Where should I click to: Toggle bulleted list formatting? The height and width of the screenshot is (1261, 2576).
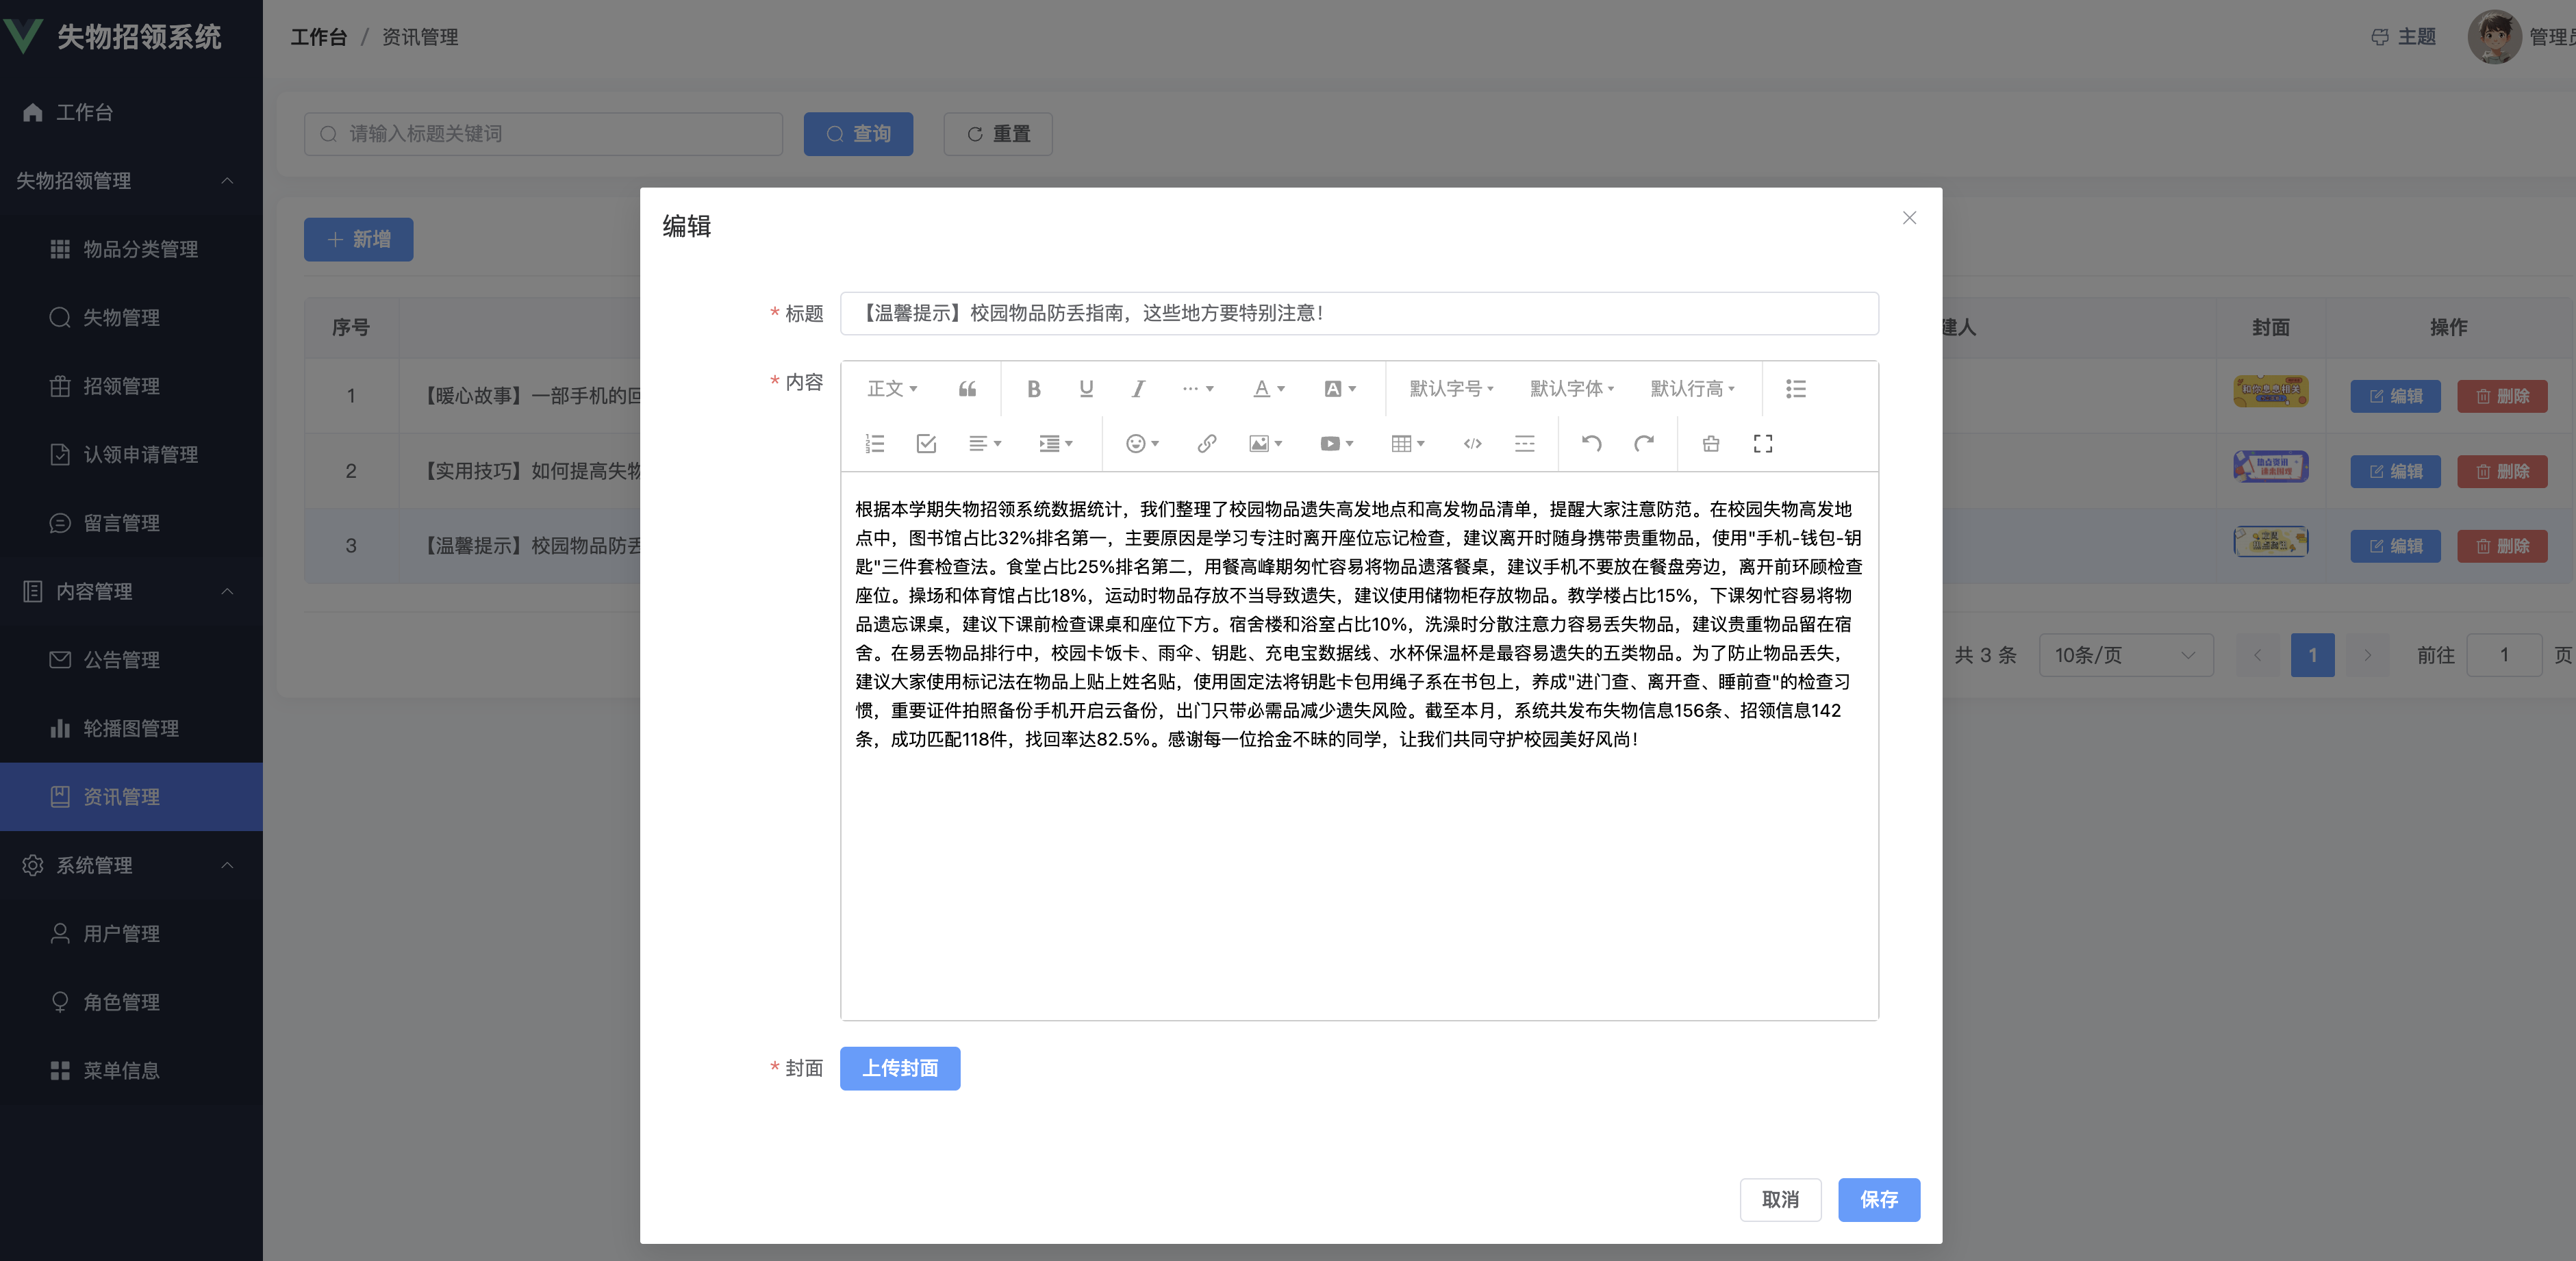tap(1795, 389)
